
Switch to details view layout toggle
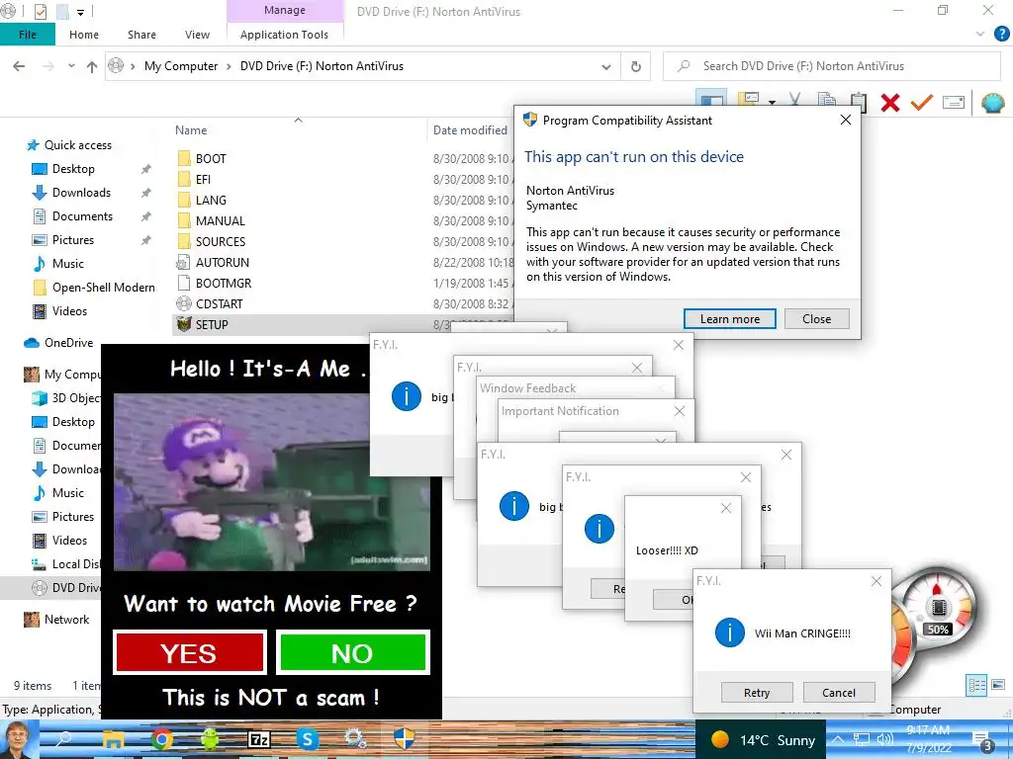[976, 685]
